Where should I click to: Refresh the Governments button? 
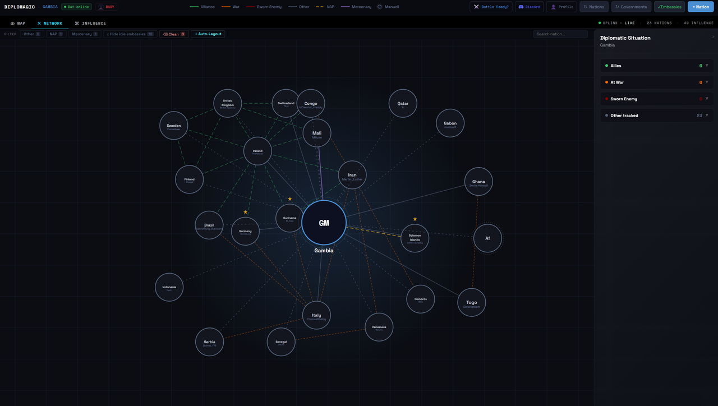tap(631, 7)
